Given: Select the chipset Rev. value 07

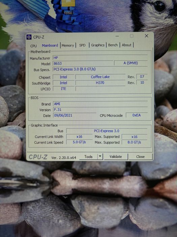Looking at the screenshot, I should (x=142, y=77).
